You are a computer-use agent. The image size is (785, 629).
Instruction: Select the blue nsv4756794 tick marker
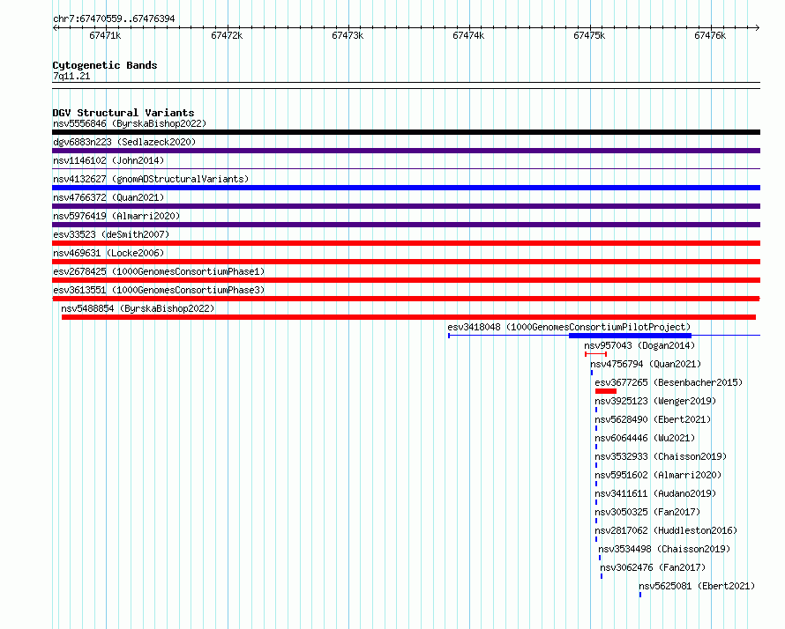592,373
